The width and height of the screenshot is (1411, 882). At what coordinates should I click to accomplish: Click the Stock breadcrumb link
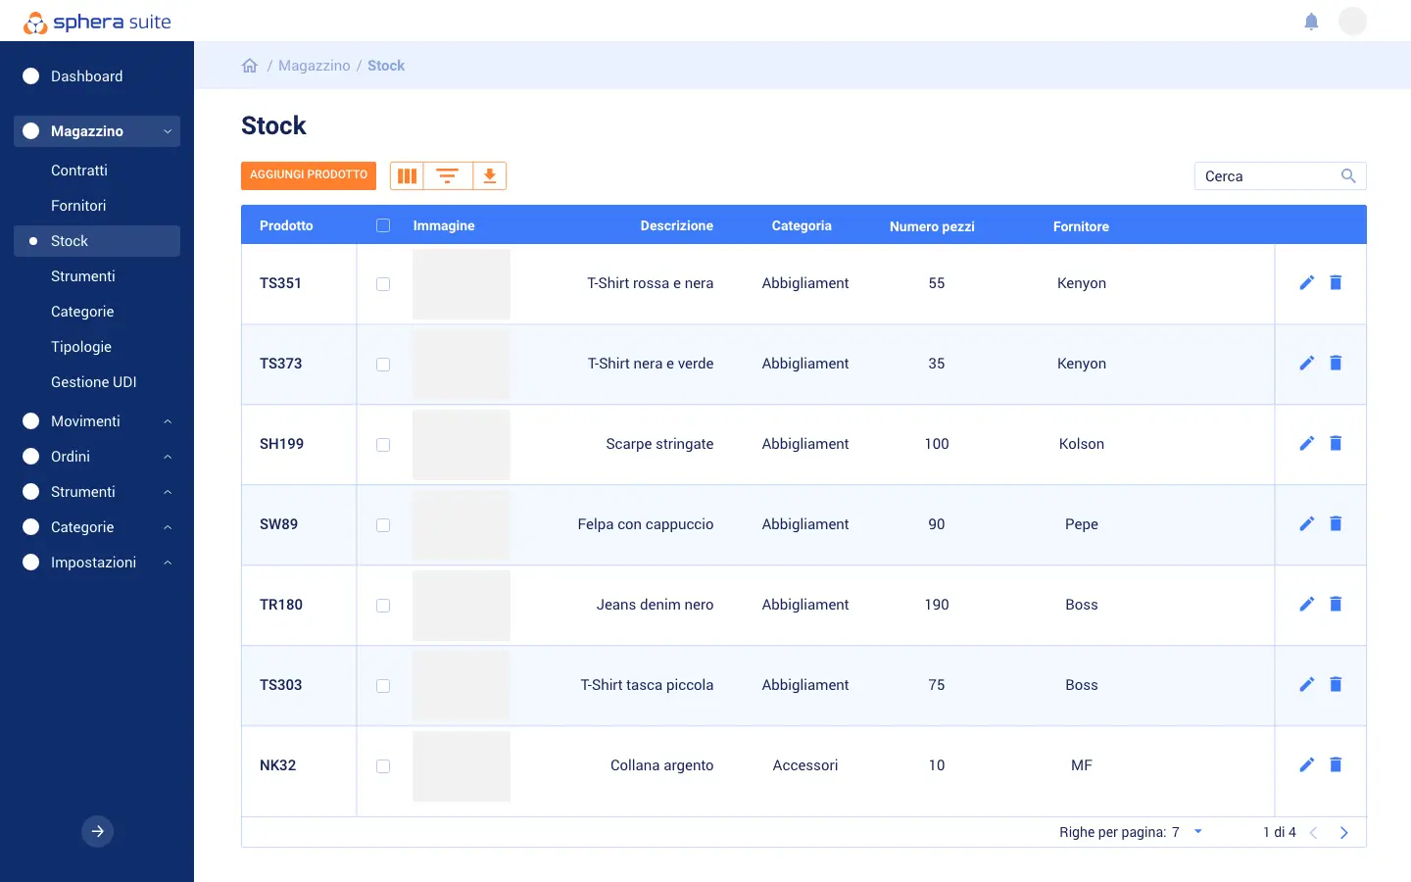pyautogui.click(x=386, y=66)
